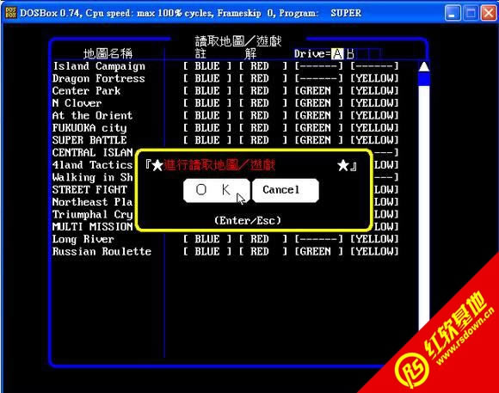The image size is (499, 393).
Task: Click the BLUE slot for At the Orient
Action: pyautogui.click(x=207, y=115)
